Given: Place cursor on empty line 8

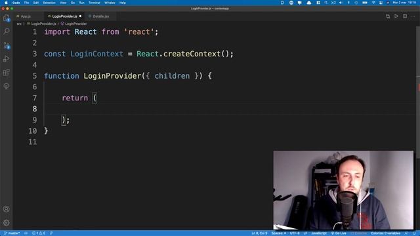Looking at the screenshot, I should tap(230, 109).
